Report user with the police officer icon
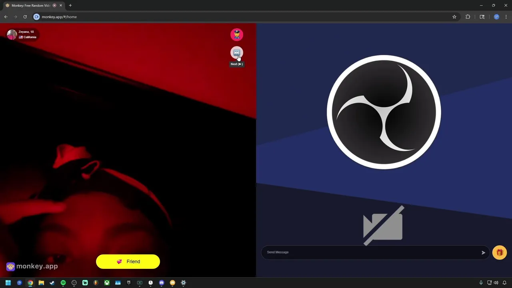Image resolution: width=512 pixels, height=288 pixels. 236,35
